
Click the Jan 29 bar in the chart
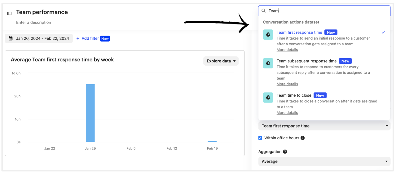tap(90, 113)
